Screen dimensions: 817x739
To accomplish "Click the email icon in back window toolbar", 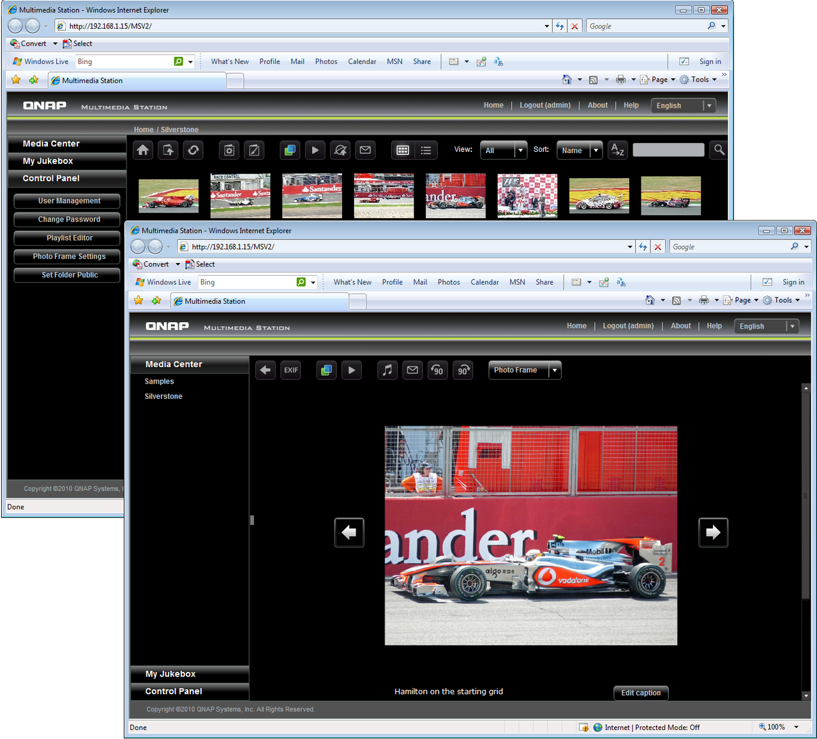I will (x=365, y=150).
